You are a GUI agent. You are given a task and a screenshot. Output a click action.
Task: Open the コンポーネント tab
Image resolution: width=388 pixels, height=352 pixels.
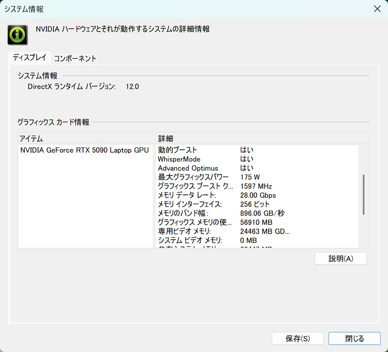[x=75, y=59]
